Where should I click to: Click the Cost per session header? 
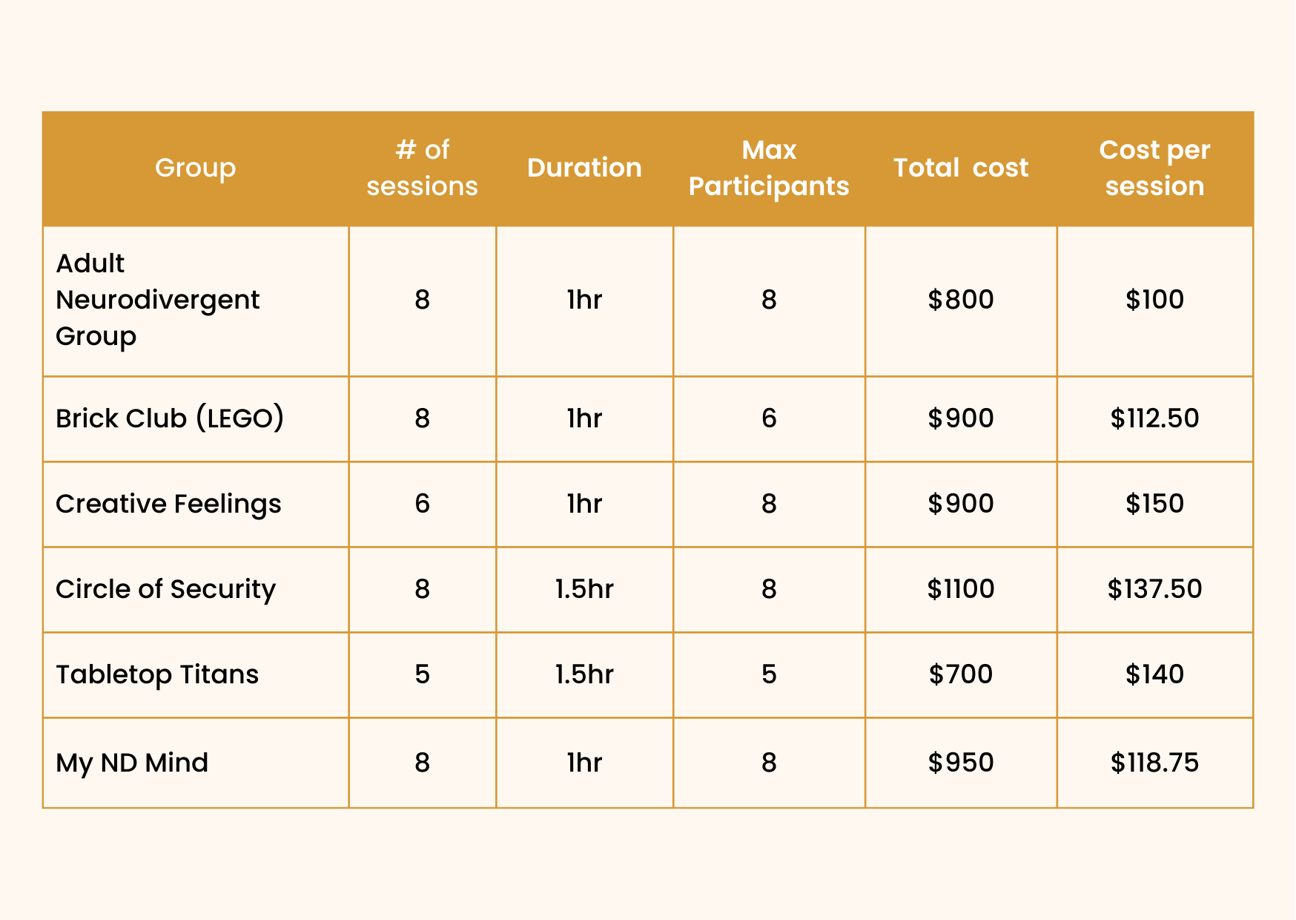(x=1154, y=168)
